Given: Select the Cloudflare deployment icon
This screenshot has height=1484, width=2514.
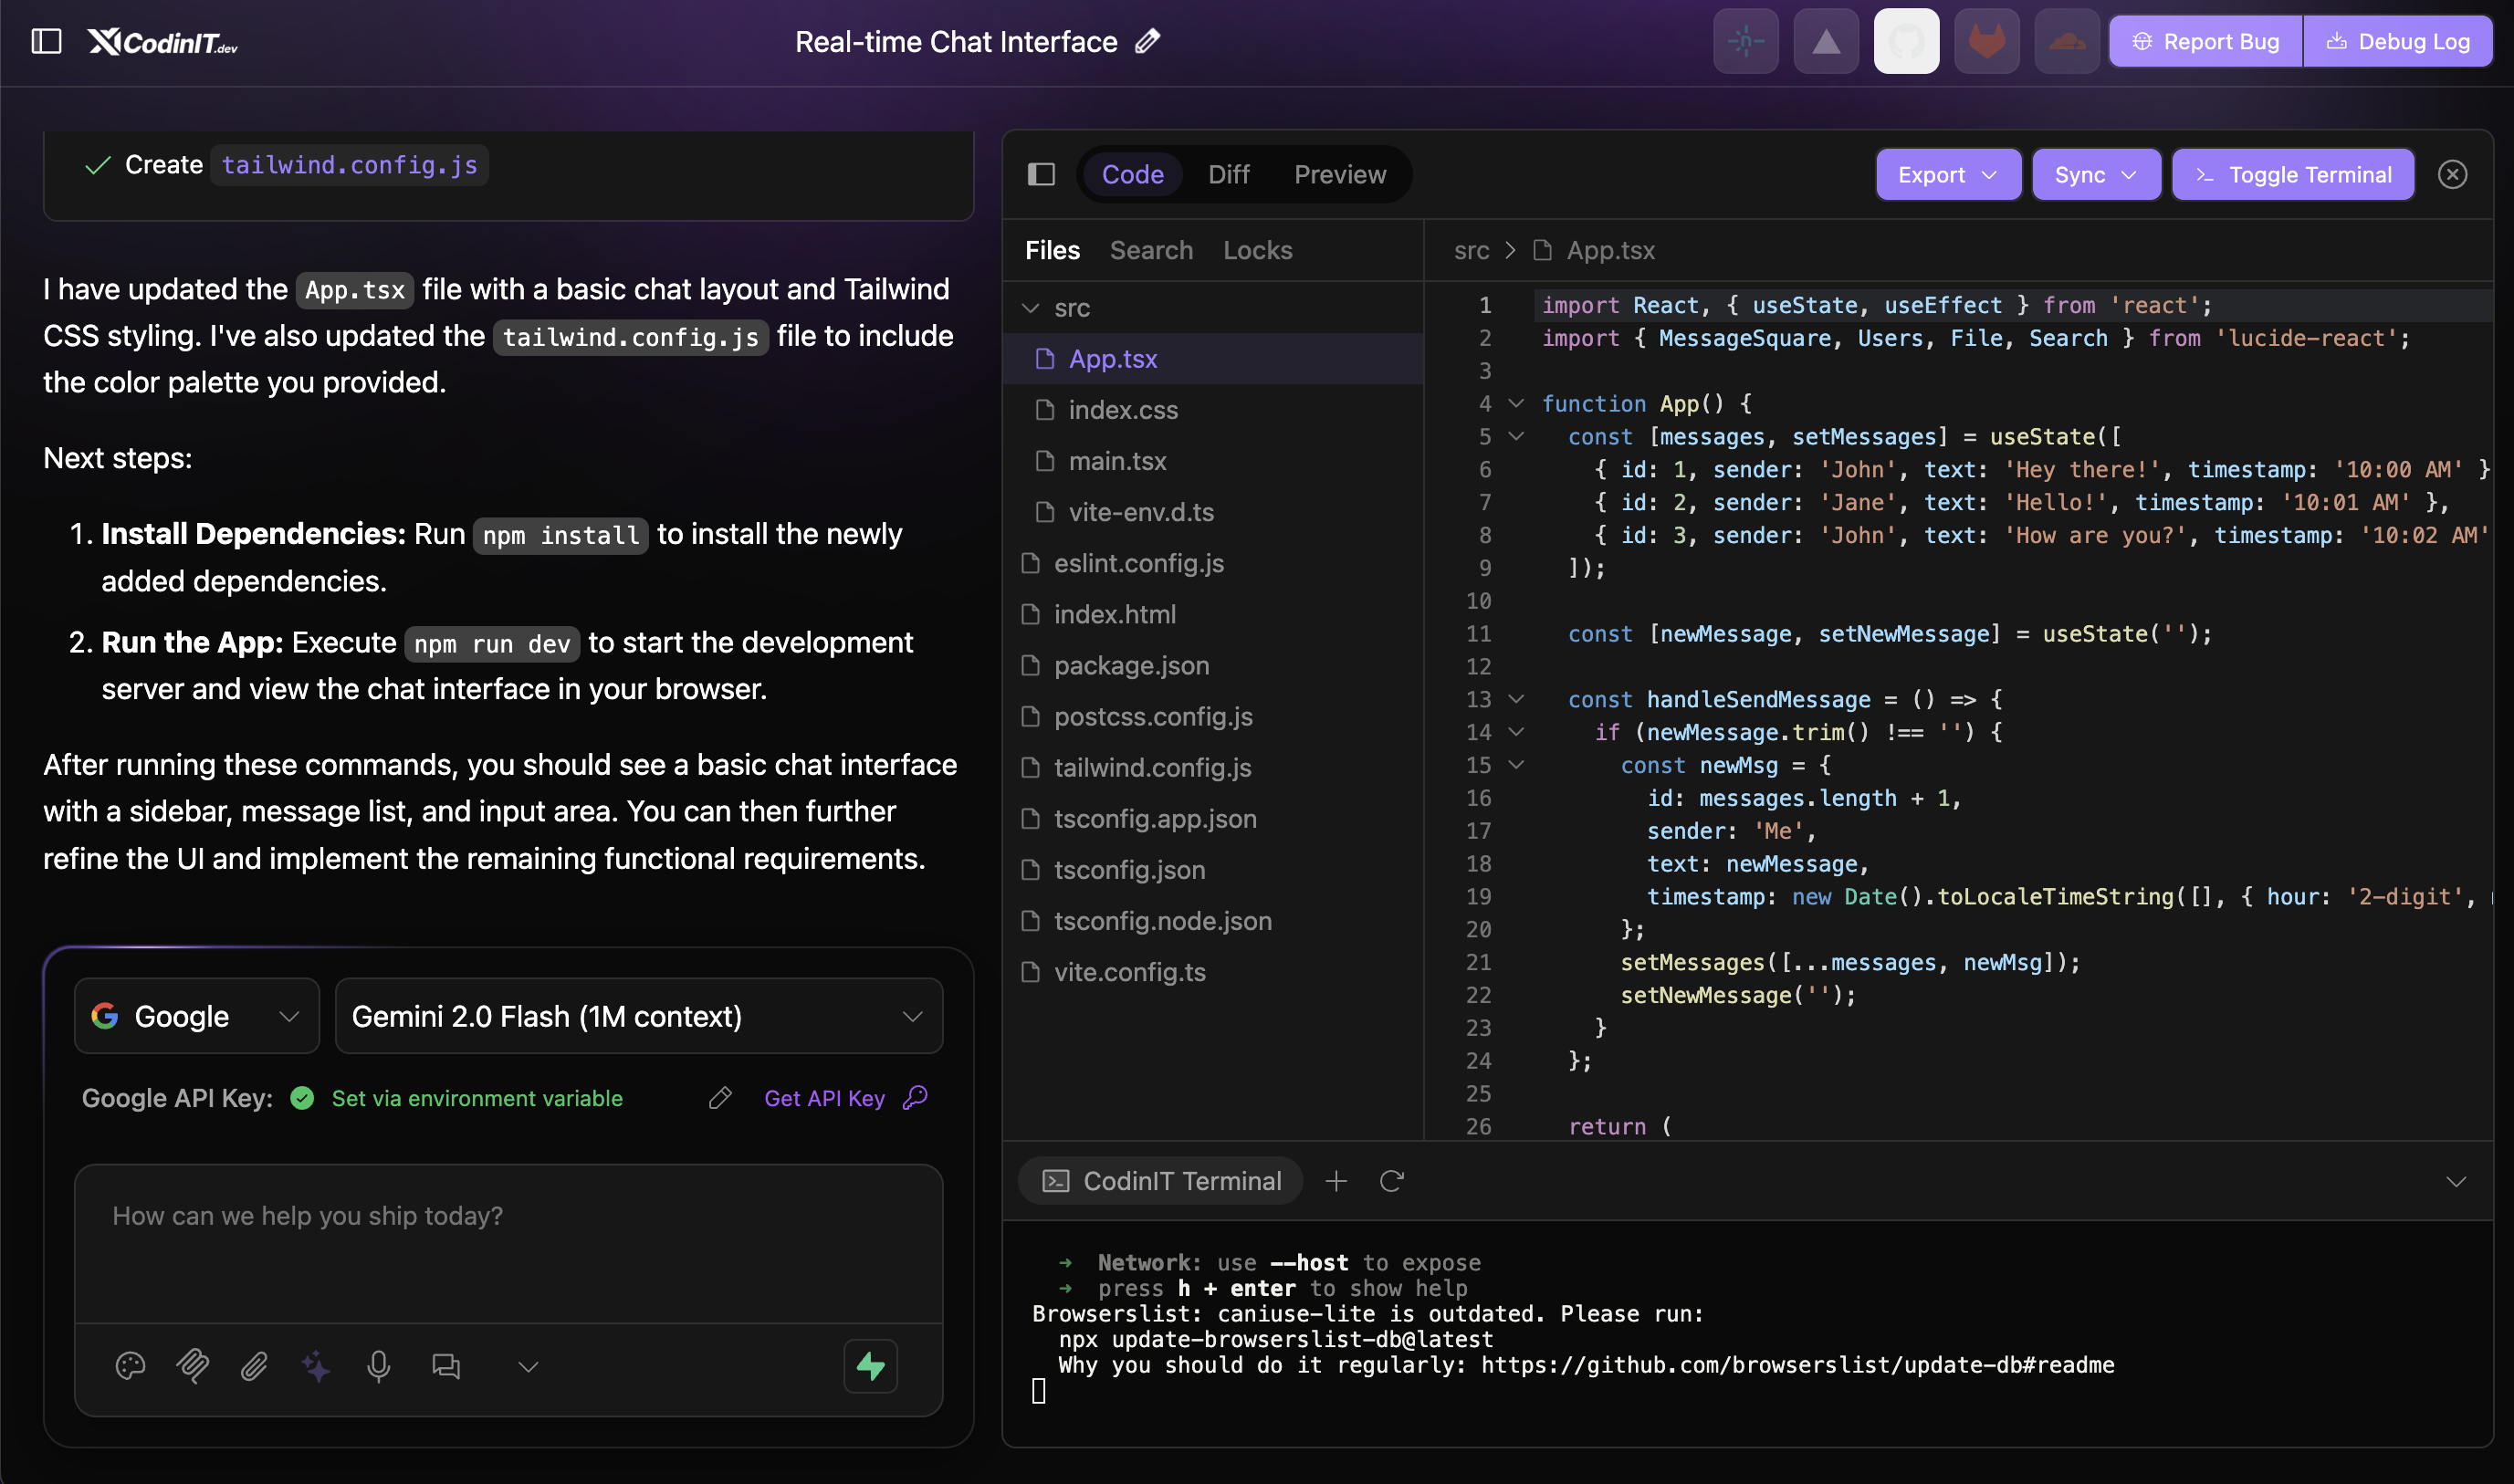Looking at the screenshot, I should click(x=2066, y=41).
